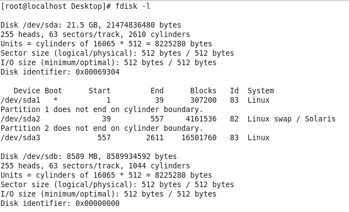Click the End column header
The image size is (349, 212).
157,91
